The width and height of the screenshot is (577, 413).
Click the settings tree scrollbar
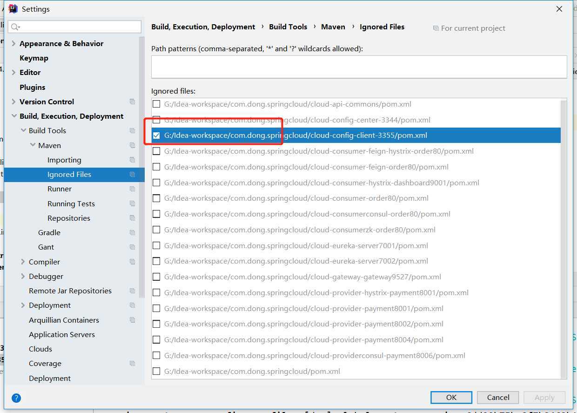pos(142,167)
